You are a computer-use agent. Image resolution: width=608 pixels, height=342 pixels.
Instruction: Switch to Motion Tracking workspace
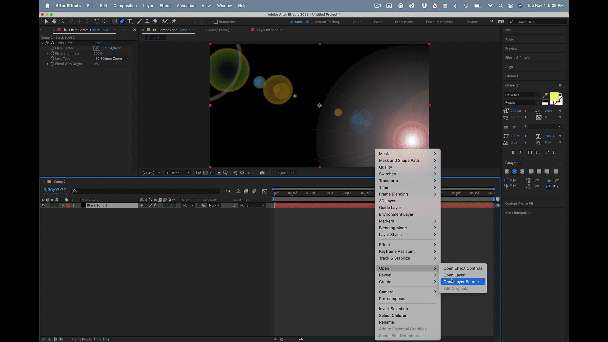point(327,22)
